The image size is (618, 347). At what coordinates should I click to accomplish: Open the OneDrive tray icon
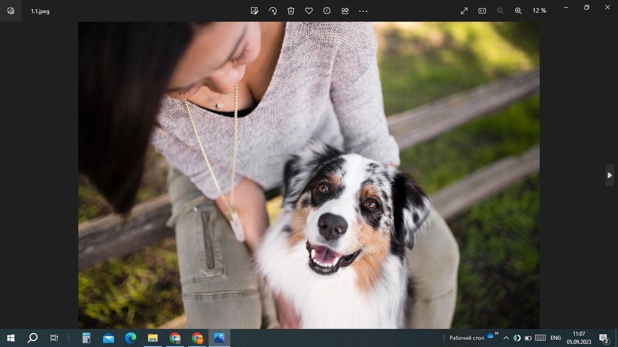coord(491,336)
